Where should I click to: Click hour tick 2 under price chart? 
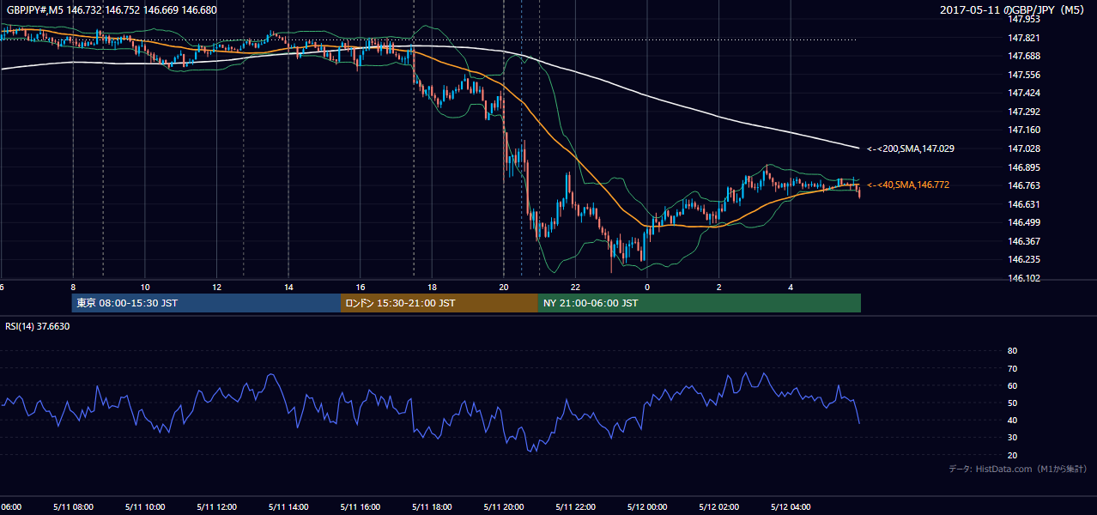click(719, 287)
